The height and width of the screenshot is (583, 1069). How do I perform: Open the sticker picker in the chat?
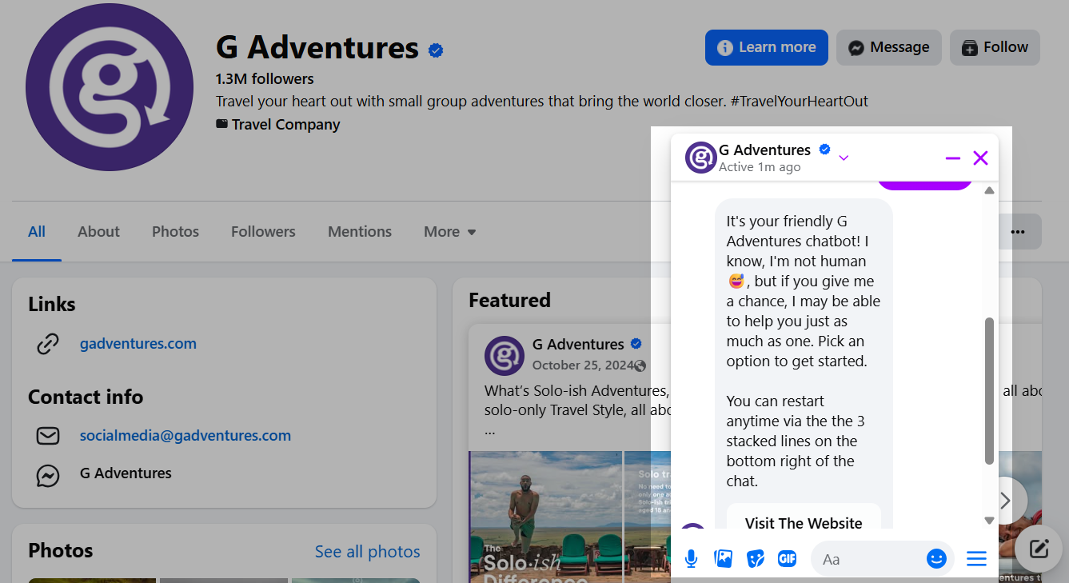pyautogui.click(x=755, y=558)
